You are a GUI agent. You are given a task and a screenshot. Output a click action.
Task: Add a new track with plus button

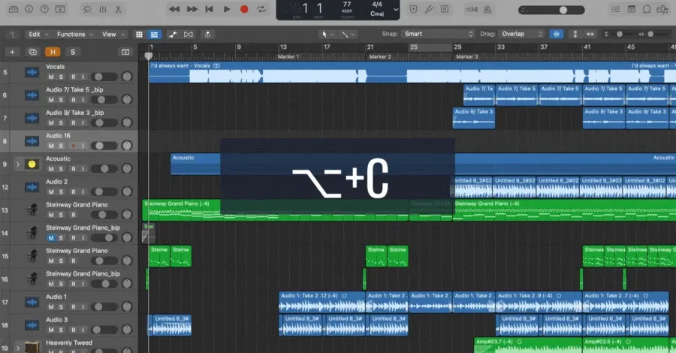(12, 52)
